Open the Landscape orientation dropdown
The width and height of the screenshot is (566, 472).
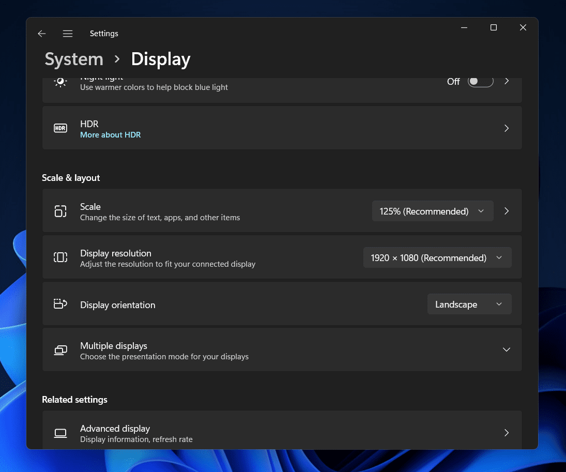(x=469, y=304)
